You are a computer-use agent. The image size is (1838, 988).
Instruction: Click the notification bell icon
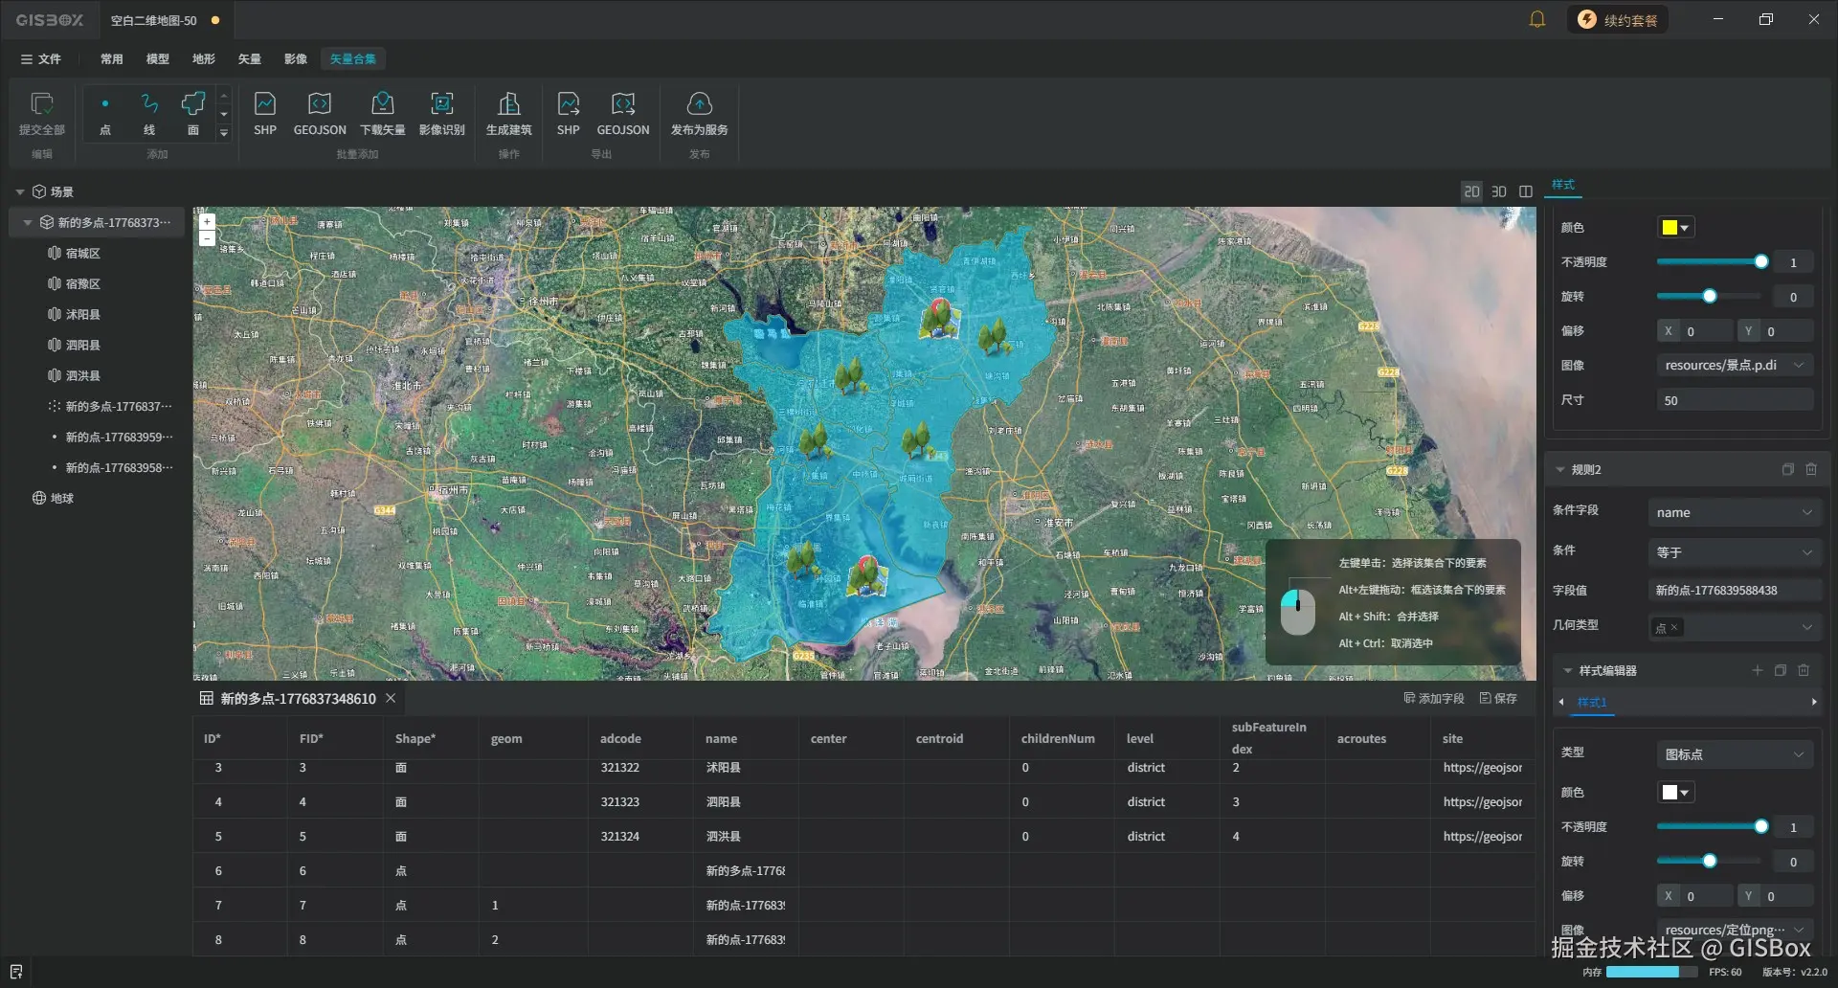[x=1537, y=20]
